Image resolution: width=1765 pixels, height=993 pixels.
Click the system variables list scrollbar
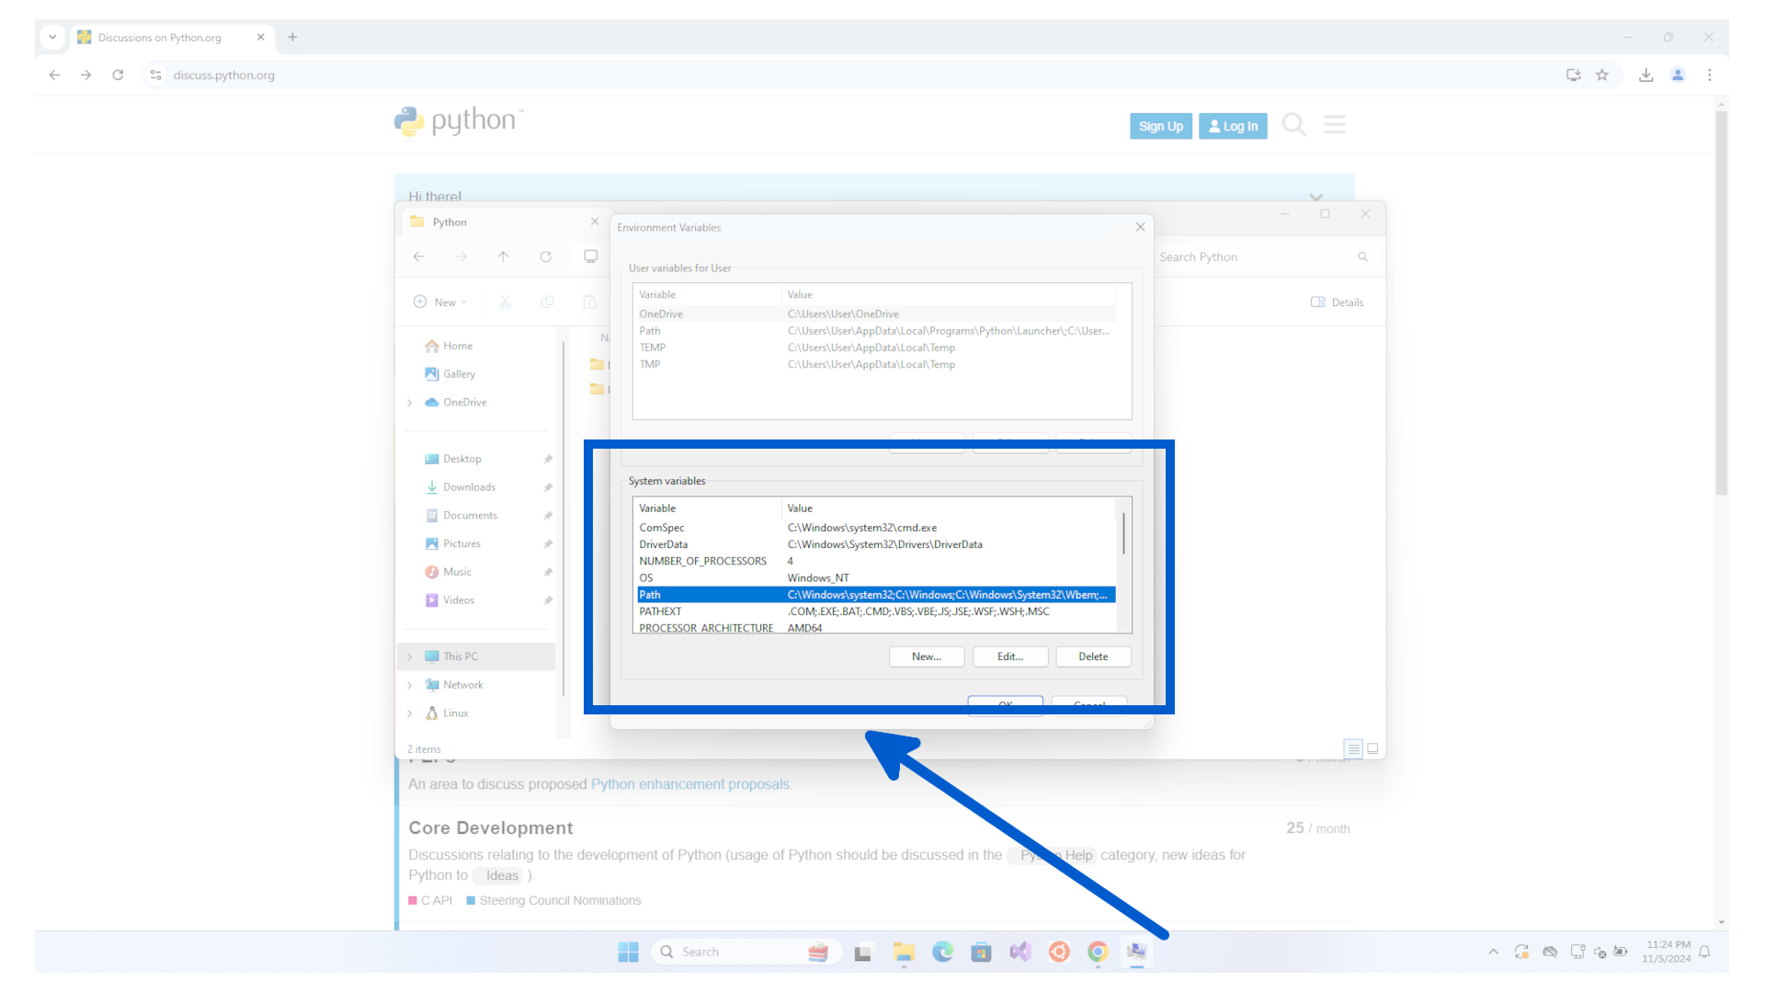pos(1123,534)
